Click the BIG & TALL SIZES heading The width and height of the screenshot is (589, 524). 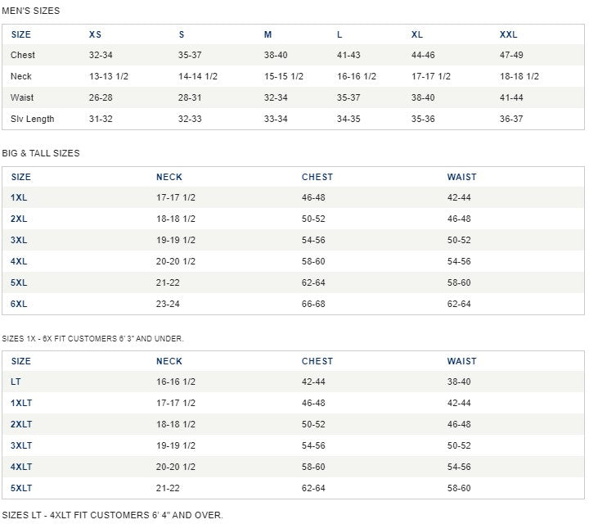(x=41, y=153)
